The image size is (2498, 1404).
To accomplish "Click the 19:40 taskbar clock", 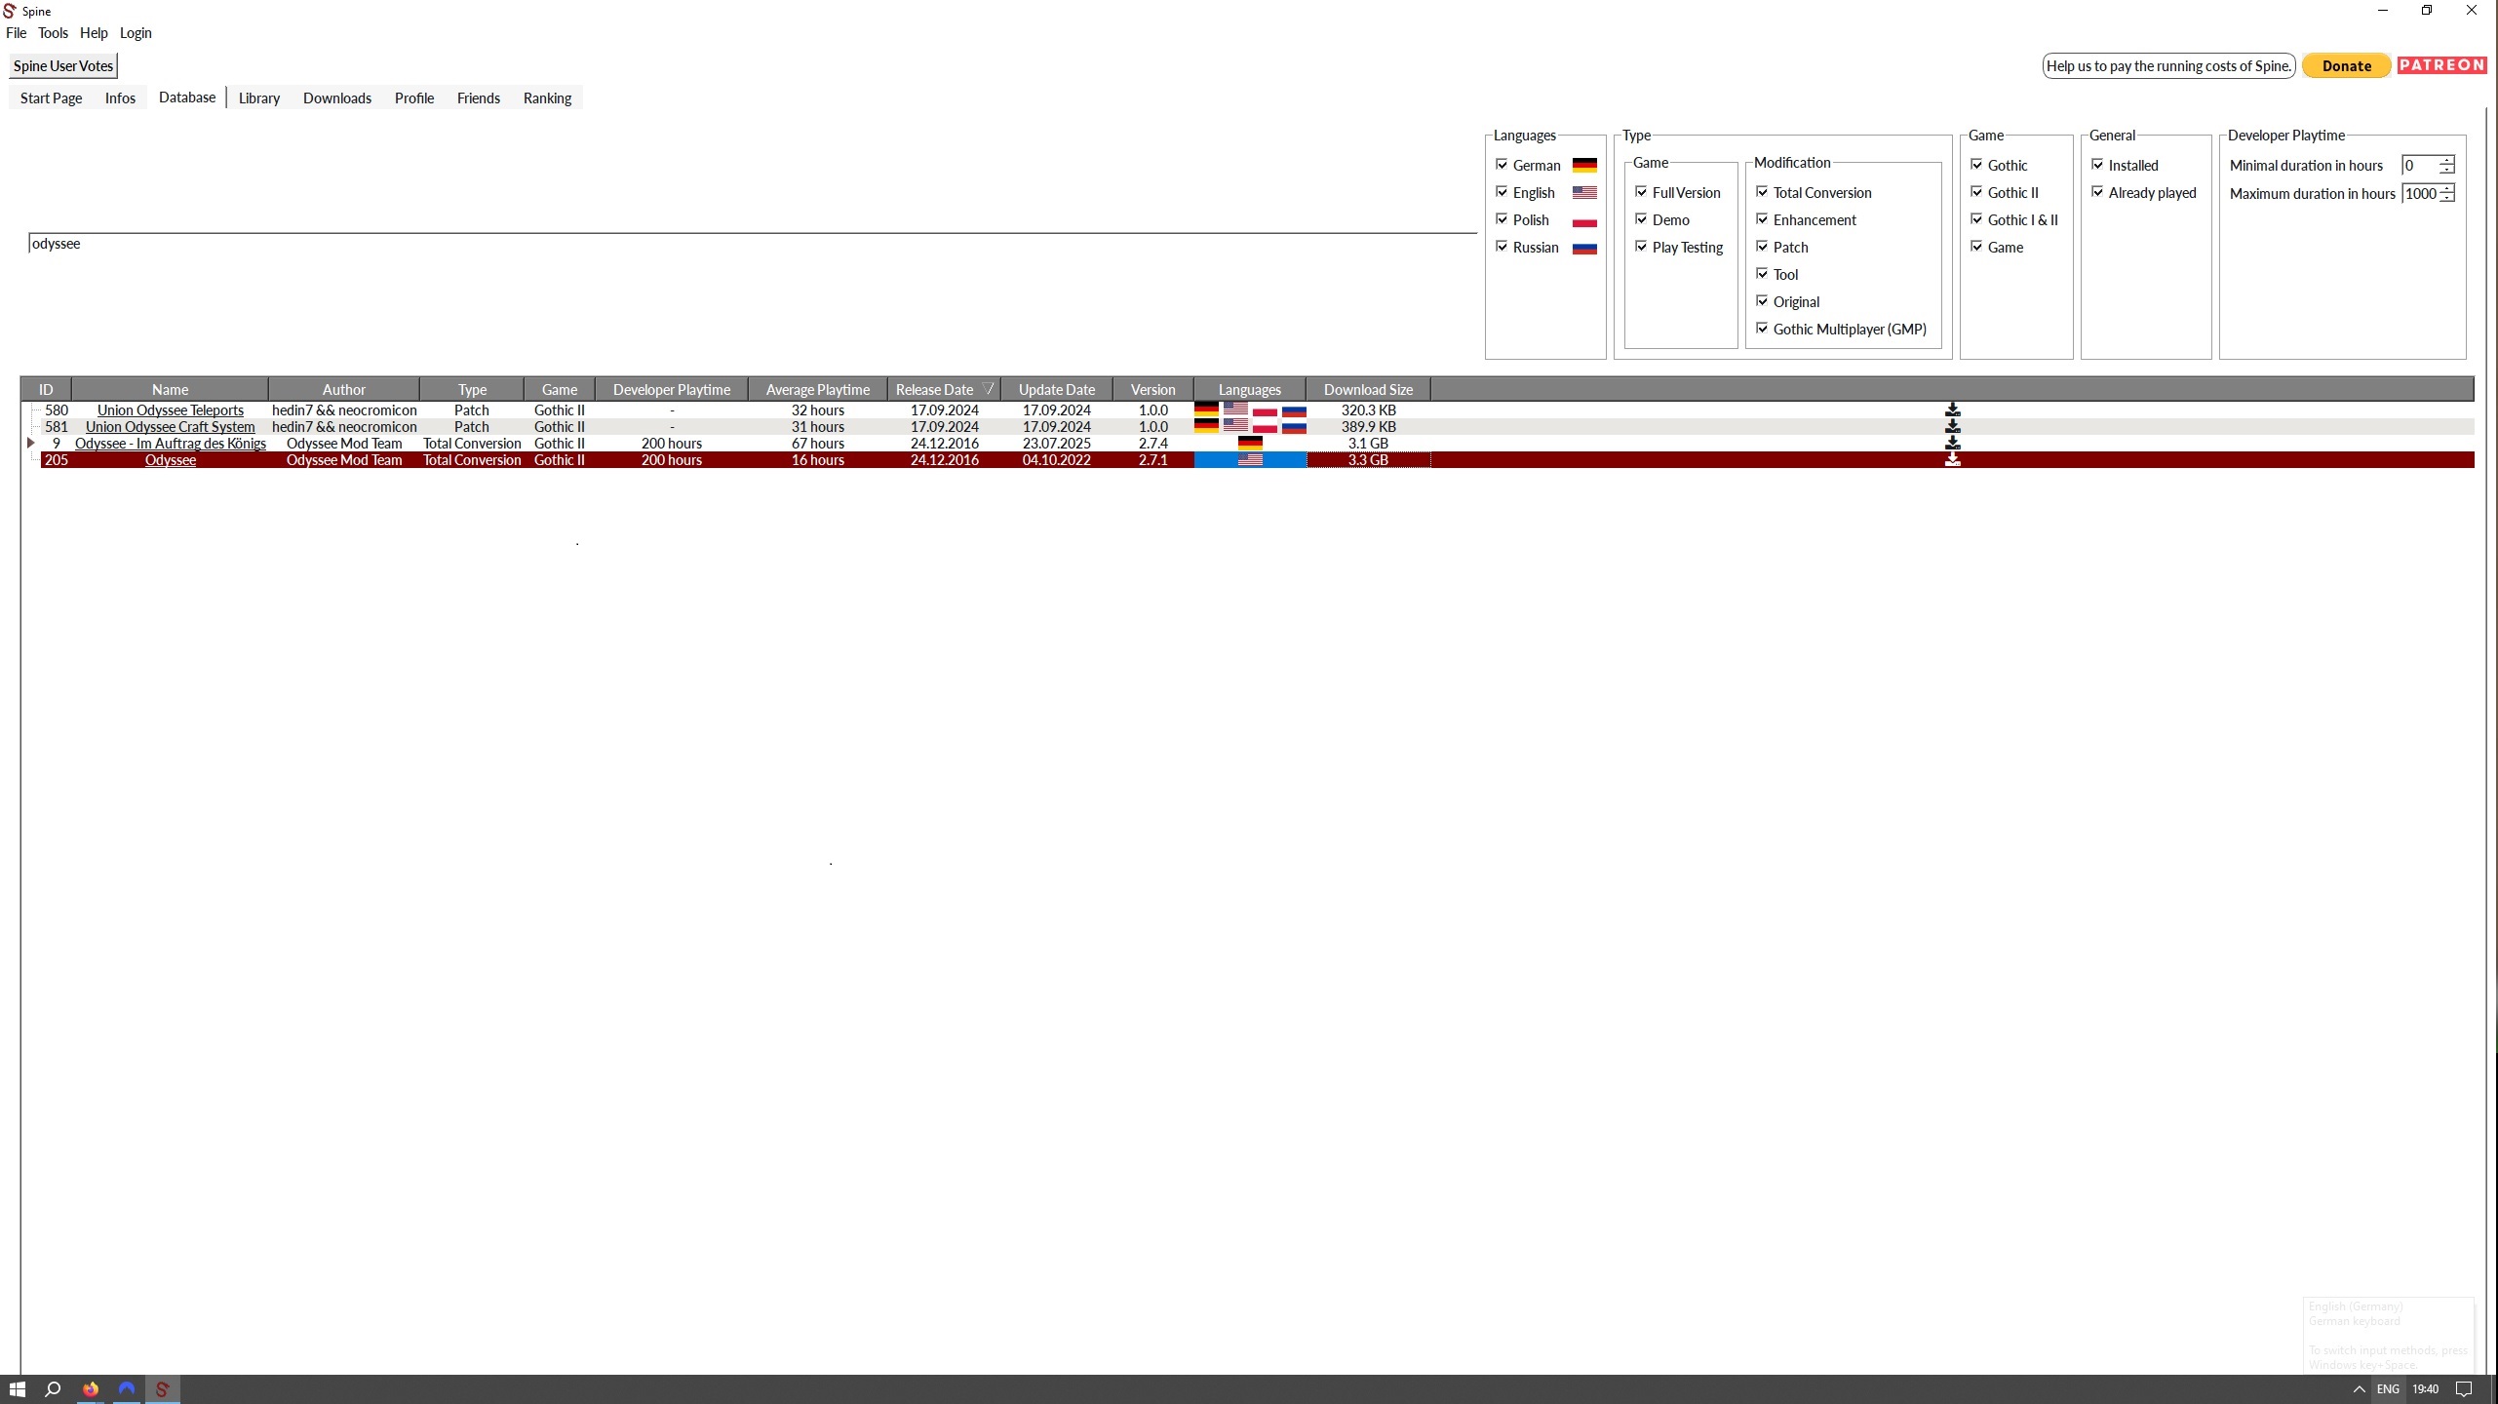I will [x=2425, y=1389].
